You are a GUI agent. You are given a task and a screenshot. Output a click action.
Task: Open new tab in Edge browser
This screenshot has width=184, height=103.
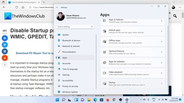point(44,2)
